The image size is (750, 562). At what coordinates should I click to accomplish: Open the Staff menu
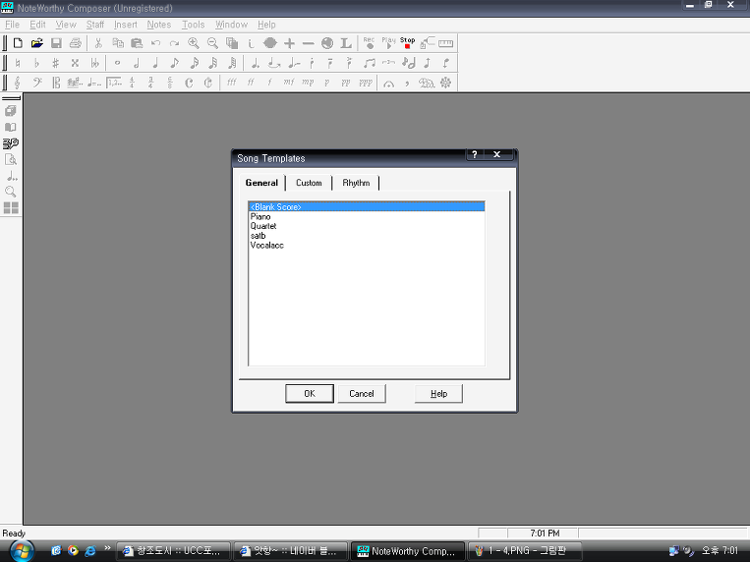point(94,25)
